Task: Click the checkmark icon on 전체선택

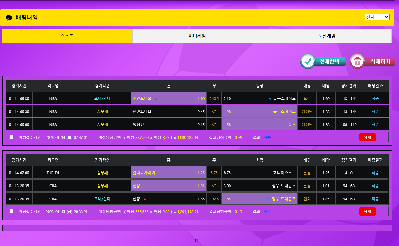Action: tap(308, 61)
